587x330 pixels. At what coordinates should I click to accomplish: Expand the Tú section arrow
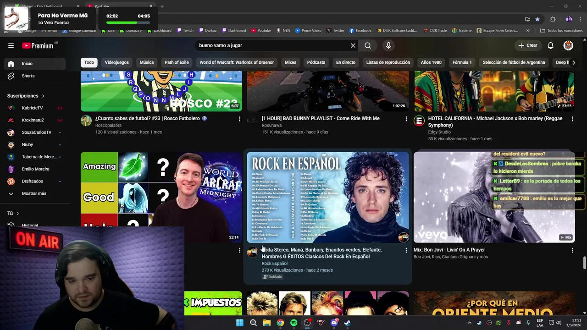point(18,214)
